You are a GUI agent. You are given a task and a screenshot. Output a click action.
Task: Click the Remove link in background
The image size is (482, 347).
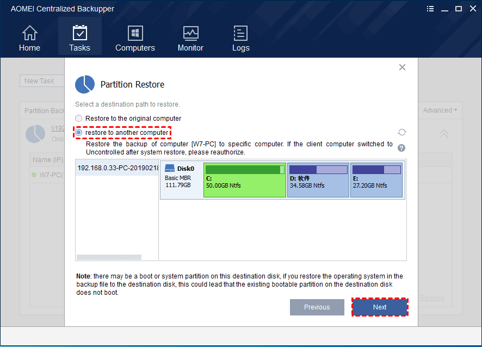[431, 298]
